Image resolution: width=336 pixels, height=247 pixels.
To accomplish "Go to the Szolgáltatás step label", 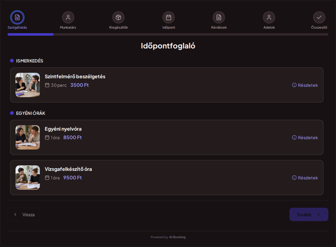I will point(17,27).
